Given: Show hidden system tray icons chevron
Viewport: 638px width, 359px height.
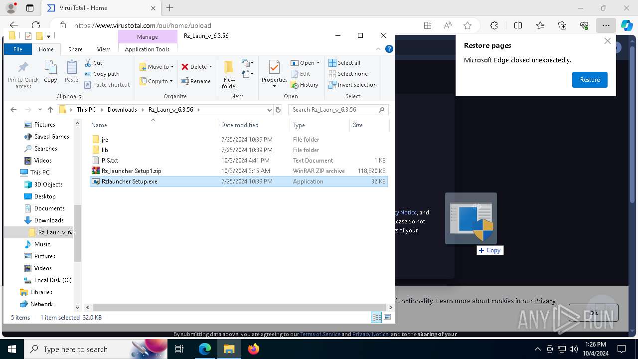Looking at the screenshot, I should [537, 349].
